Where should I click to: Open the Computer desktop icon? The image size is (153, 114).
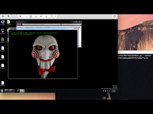click(x=3, y=23)
